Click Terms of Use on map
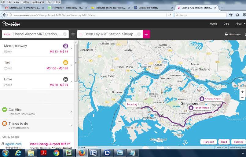 (221, 148)
